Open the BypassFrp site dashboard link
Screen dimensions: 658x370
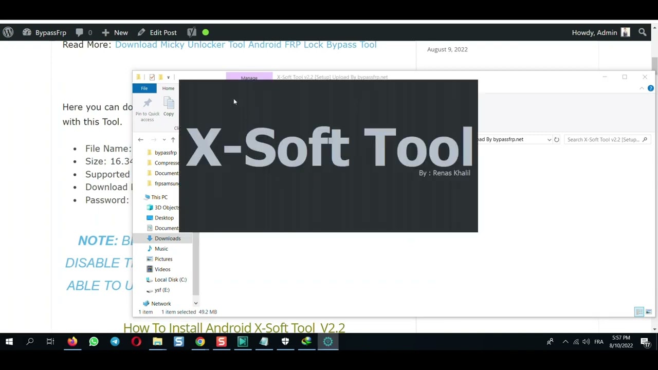click(x=44, y=32)
